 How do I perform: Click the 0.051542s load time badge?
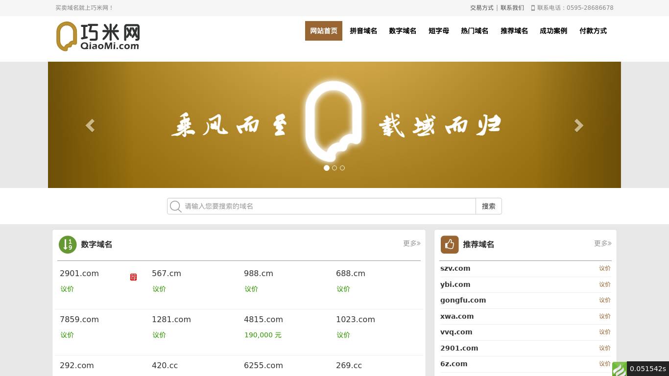tap(648, 369)
